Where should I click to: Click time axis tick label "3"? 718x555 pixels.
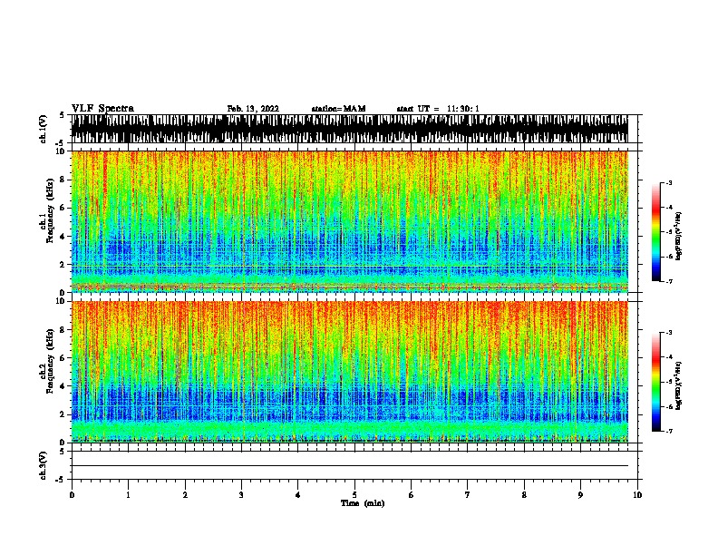(241, 495)
